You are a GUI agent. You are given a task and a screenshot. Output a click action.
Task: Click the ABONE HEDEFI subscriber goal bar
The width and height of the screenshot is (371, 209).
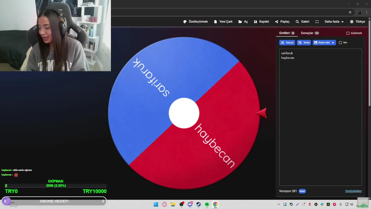(54, 201)
